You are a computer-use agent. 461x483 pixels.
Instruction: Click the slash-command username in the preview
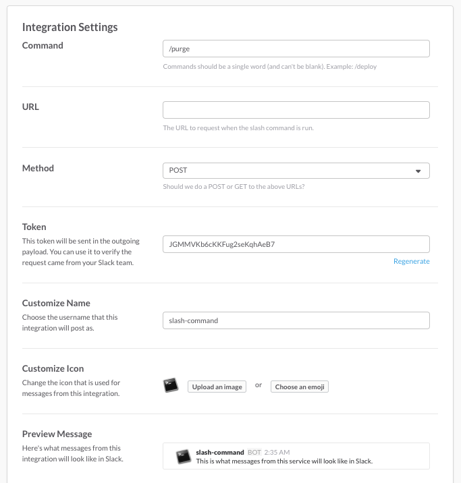click(220, 452)
